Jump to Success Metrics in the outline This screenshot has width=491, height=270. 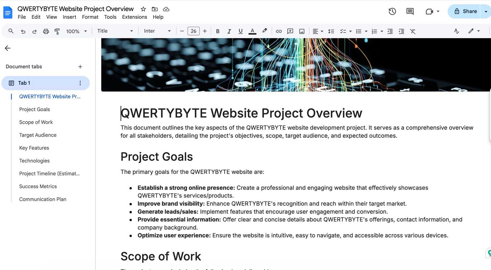[x=38, y=186]
